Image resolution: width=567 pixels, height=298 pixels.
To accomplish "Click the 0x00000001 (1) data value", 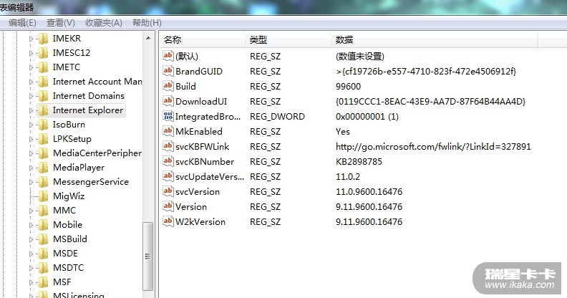I will coord(367,117).
